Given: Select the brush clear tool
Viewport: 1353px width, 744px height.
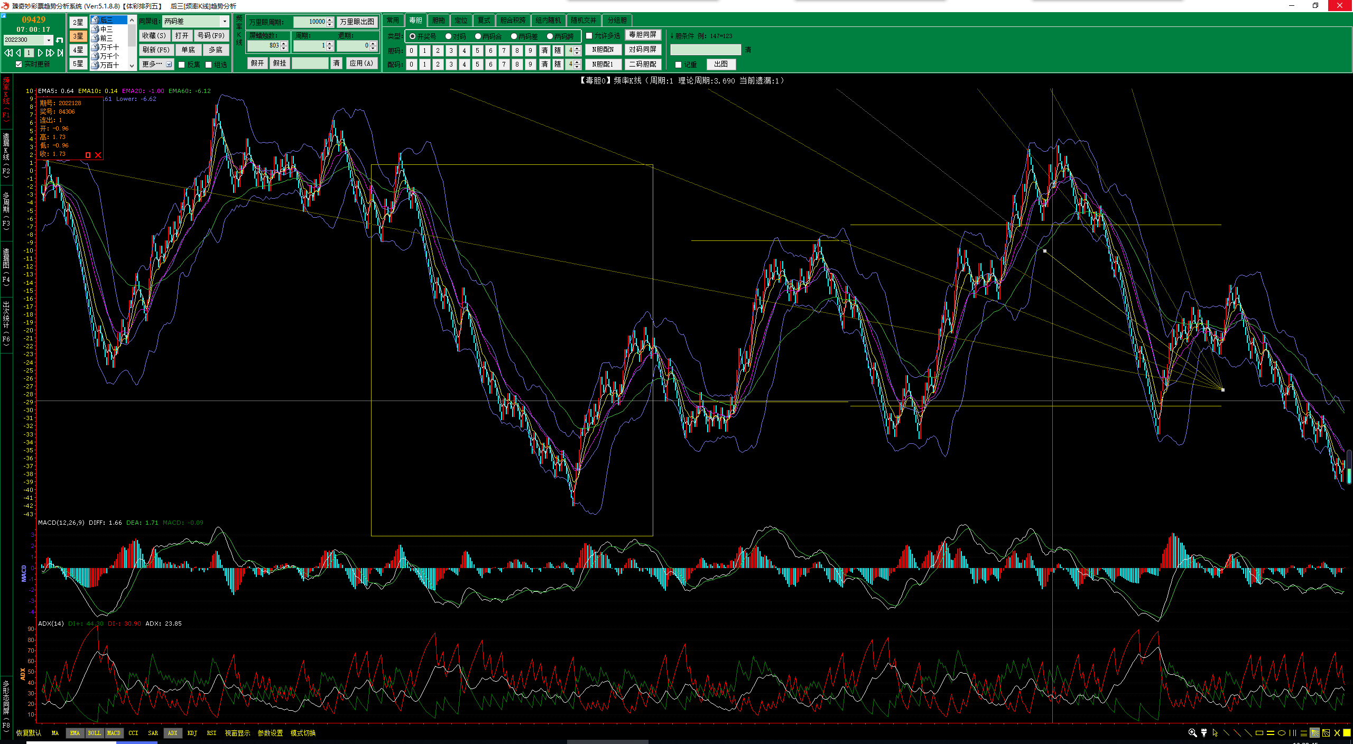Looking at the screenshot, I should pos(1204,733).
